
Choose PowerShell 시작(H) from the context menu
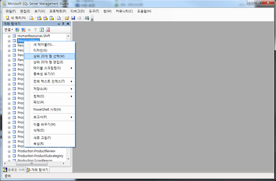click(x=50, y=110)
